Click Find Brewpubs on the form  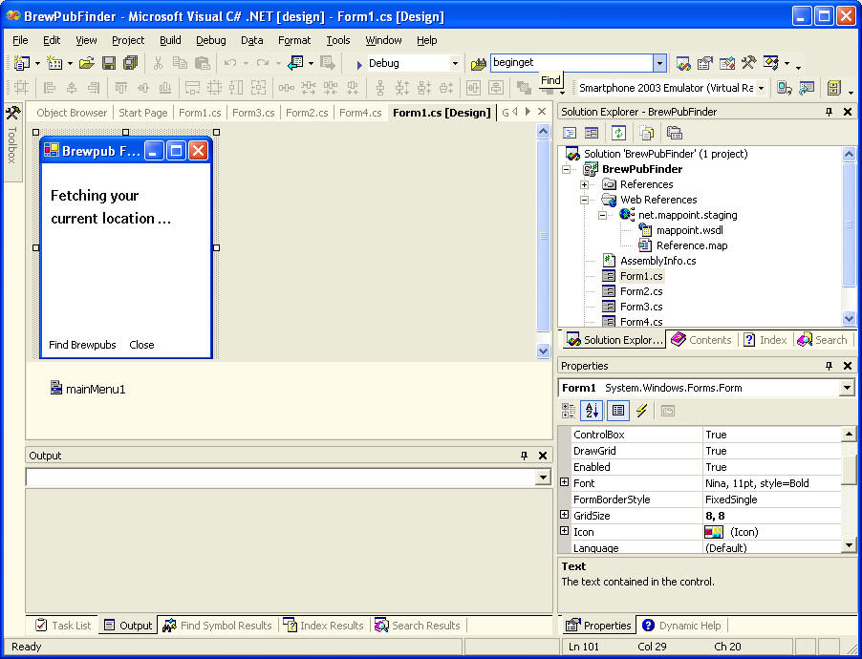tap(82, 345)
